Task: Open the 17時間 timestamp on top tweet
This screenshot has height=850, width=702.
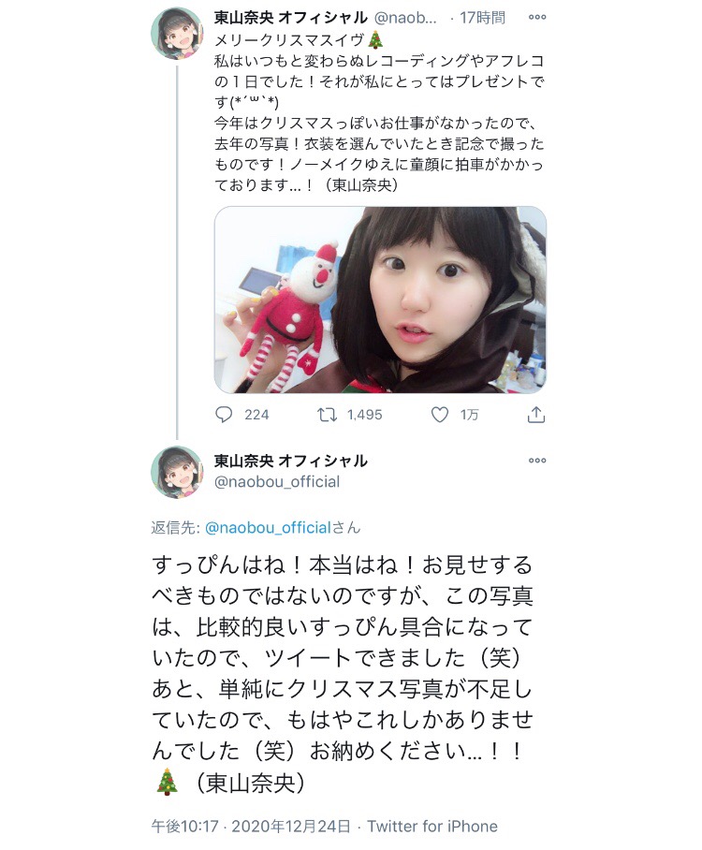Action: pos(482,18)
